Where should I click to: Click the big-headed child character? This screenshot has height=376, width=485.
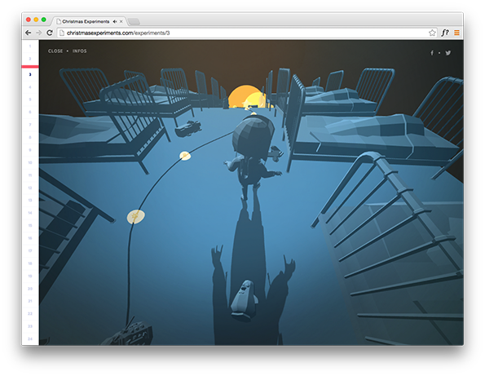(253, 158)
